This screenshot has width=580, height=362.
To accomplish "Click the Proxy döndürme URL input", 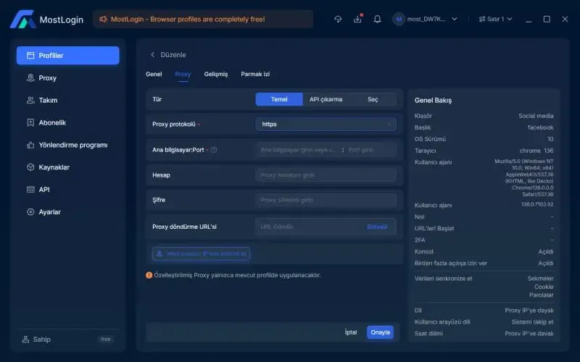I will click(x=310, y=227).
